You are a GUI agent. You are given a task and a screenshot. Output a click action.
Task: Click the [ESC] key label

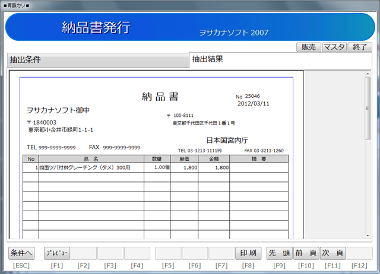coord(21,266)
